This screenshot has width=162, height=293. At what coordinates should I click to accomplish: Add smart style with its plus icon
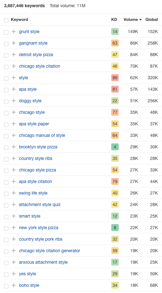coord(14,216)
